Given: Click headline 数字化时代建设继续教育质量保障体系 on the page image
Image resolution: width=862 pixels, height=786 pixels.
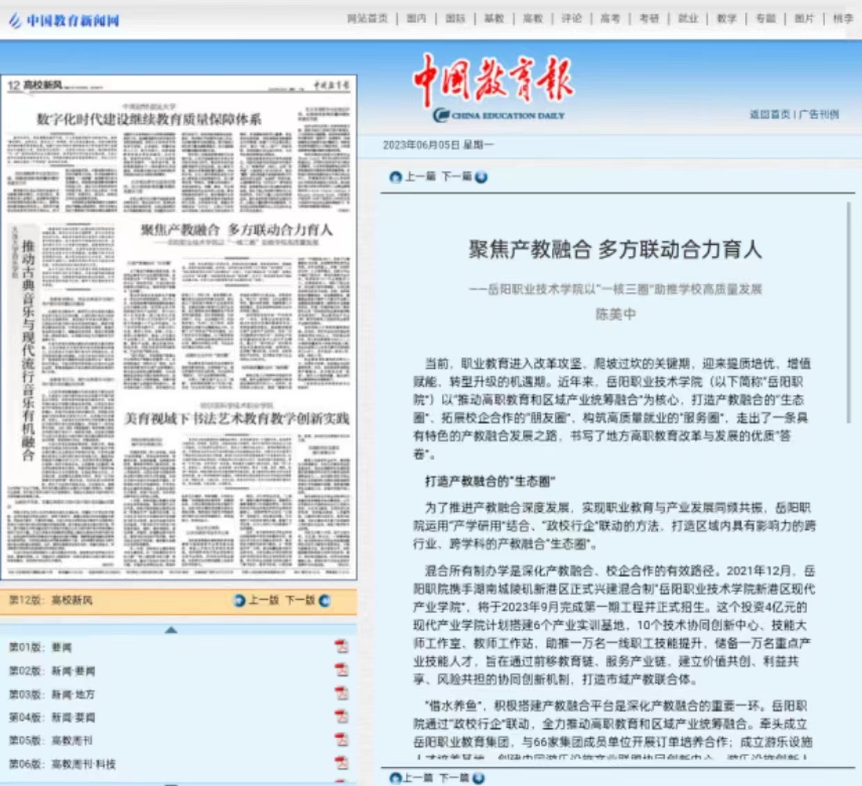Looking at the screenshot, I should pyautogui.click(x=149, y=119).
